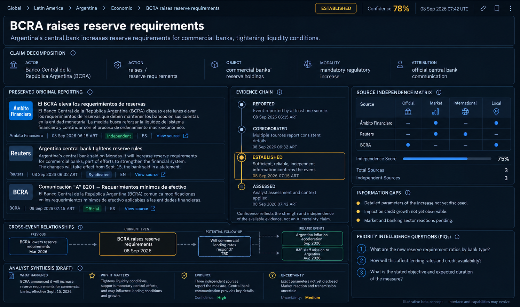Open Ámbito Financiero View source link
The height and width of the screenshot is (307, 520).
point(172,136)
